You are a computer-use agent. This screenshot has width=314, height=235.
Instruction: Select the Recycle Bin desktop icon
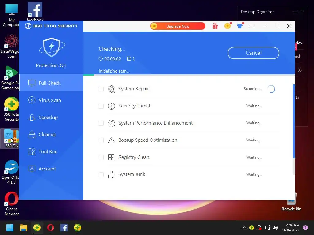[291, 201]
